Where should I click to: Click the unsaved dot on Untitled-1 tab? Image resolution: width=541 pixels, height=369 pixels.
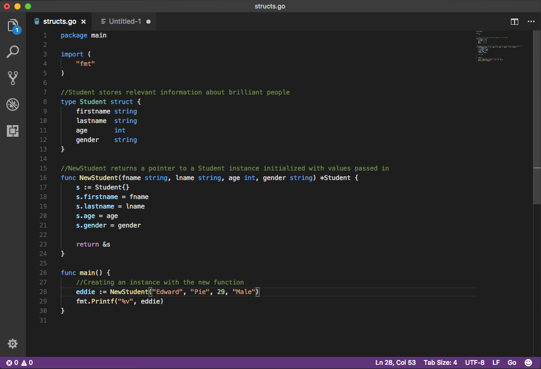(148, 22)
